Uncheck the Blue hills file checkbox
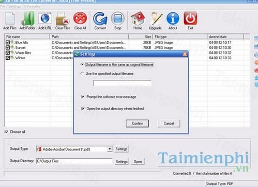This screenshot has height=187, width=258. click(8, 42)
